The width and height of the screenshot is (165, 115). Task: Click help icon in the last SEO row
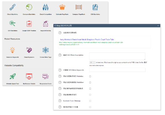[x=60, y=107]
